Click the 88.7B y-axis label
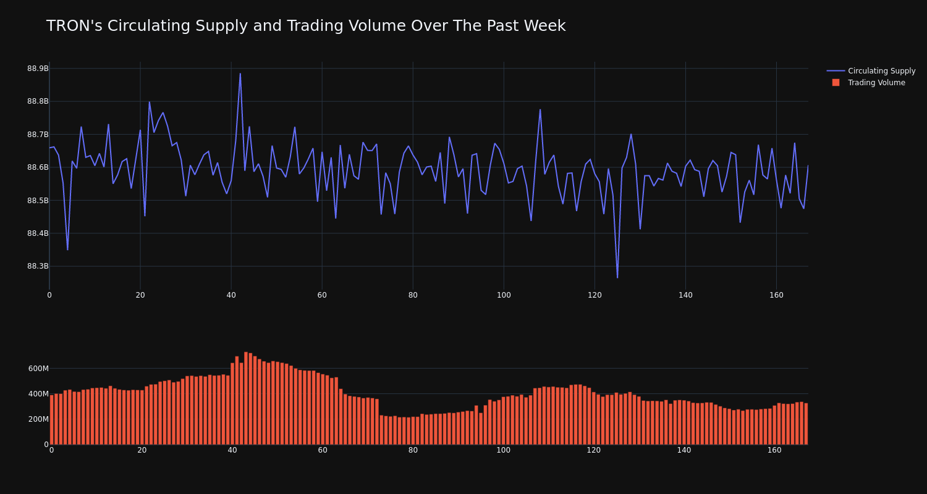 click(38, 135)
